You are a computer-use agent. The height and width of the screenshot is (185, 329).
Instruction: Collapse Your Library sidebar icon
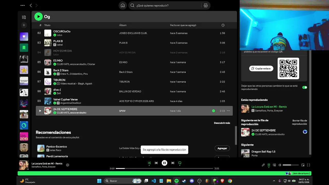coord(24,17)
